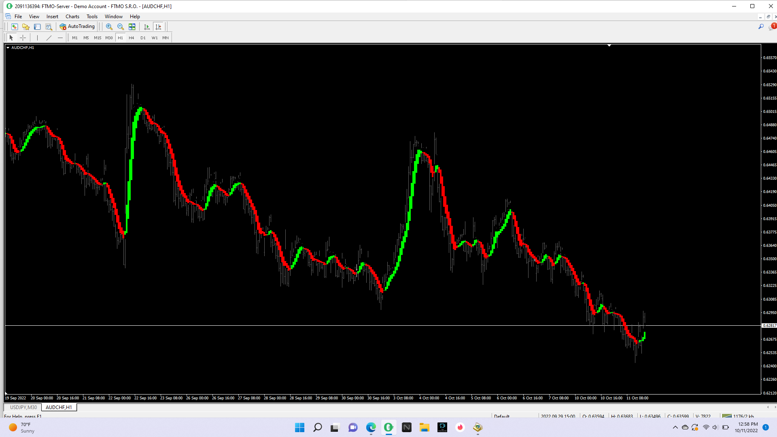Open the Insert menu
Viewport: 777px width, 437px height.
(52, 17)
